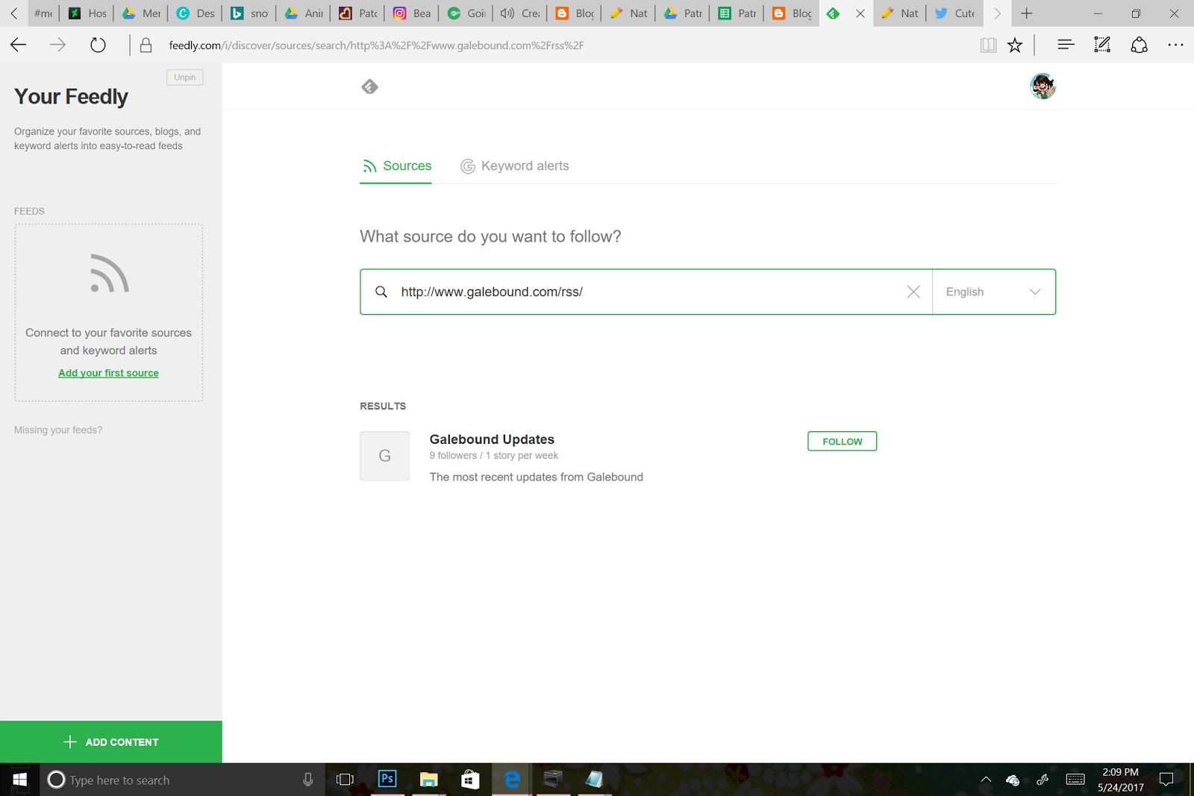This screenshot has height=796, width=1194.
Task: Open the Edge share icon
Action: point(1139,46)
